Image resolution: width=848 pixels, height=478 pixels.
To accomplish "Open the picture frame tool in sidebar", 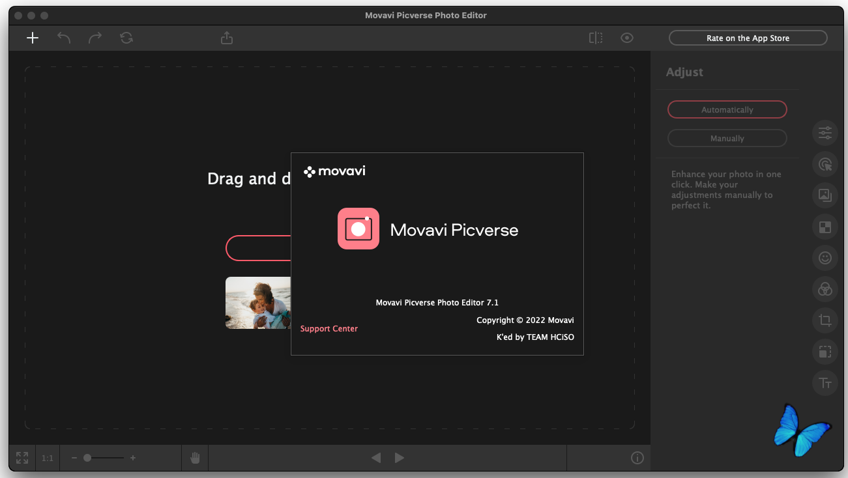I will [825, 195].
